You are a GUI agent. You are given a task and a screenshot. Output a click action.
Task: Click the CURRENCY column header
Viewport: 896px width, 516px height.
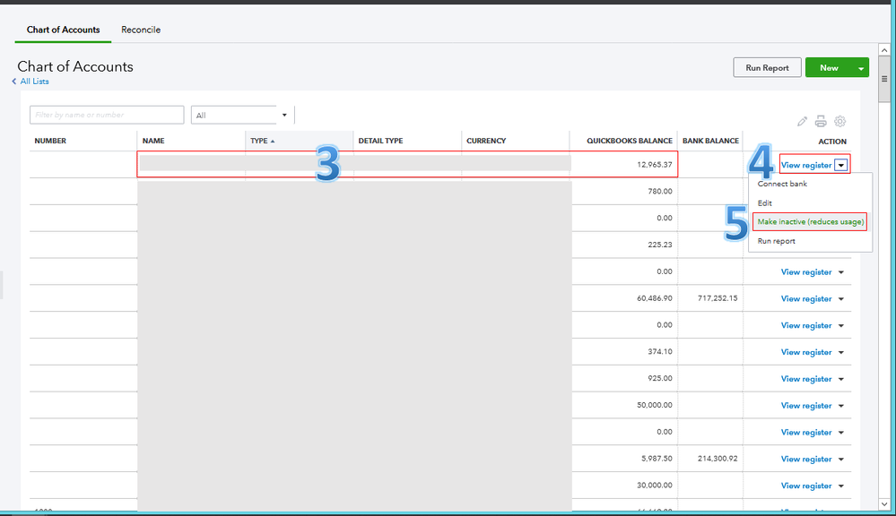(x=486, y=141)
